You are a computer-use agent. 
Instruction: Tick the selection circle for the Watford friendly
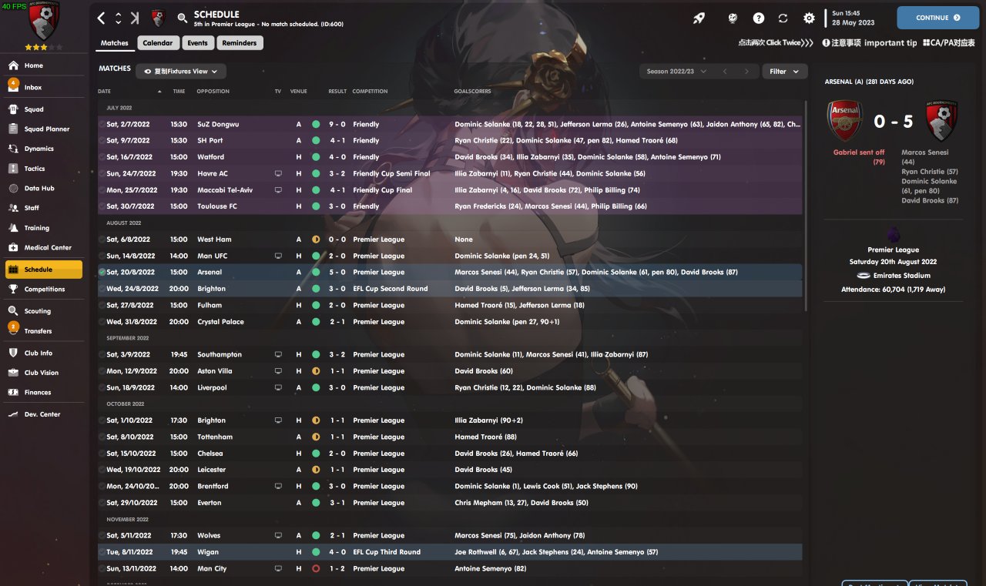[x=102, y=157]
